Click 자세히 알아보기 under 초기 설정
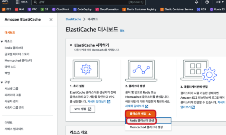 click(99, 102)
